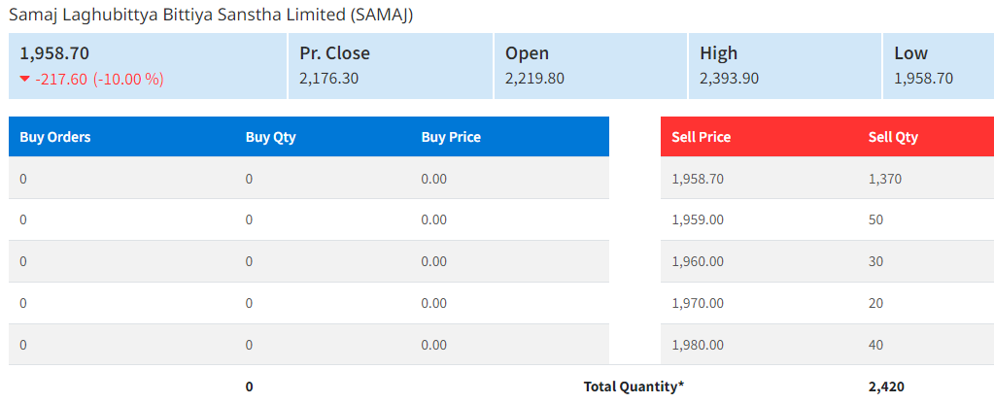
Task: Click the Buy Price column header
Action: [451, 137]
